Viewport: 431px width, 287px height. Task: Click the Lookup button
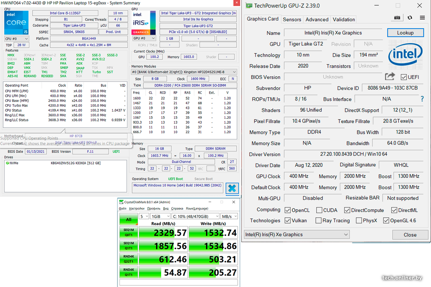[x=405, y=32]
